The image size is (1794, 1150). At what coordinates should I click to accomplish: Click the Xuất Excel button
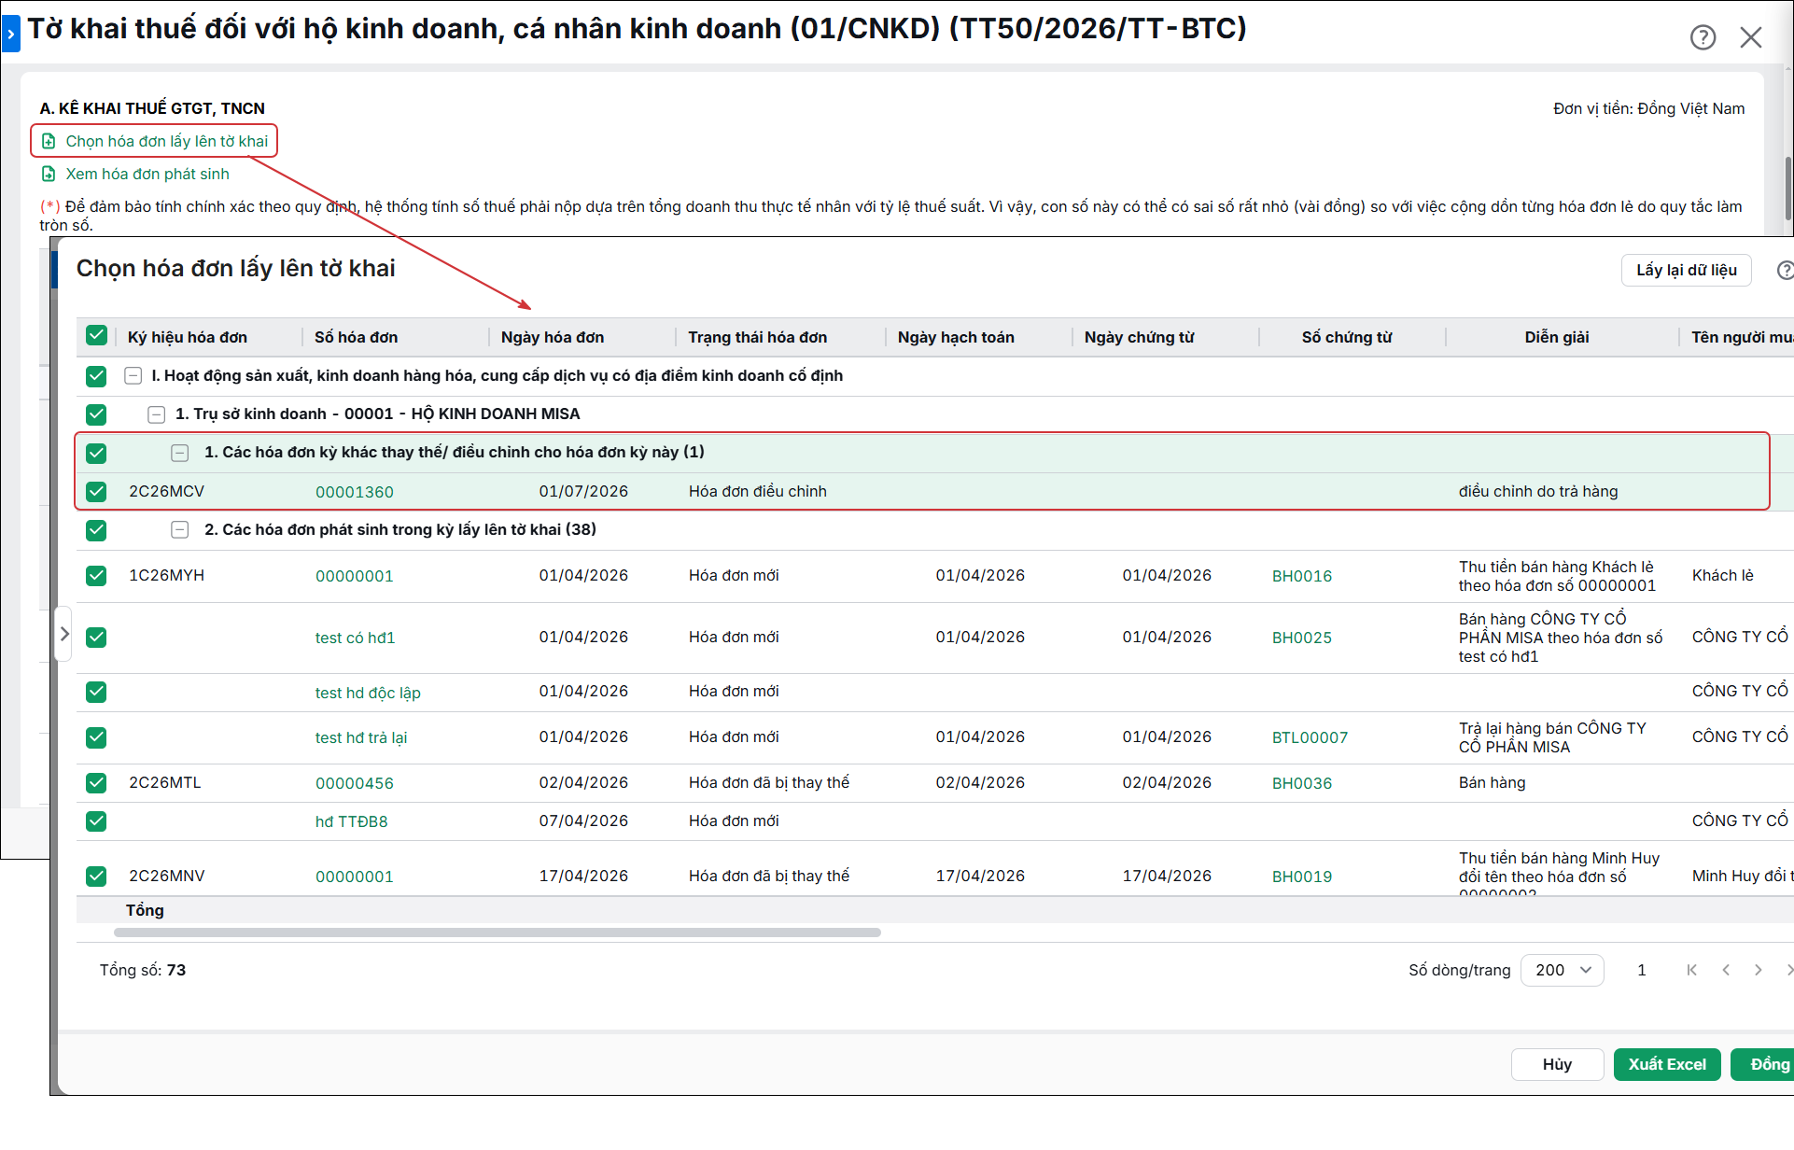[x=1666, y=1064]
